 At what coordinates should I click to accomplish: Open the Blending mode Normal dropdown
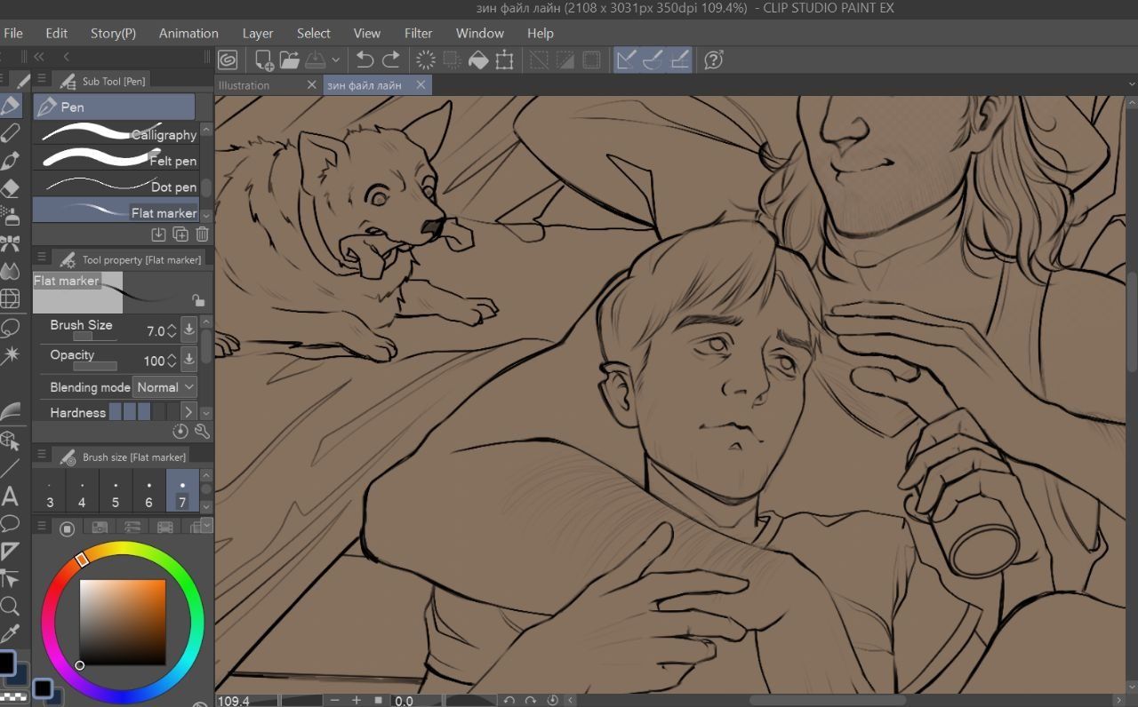pos(165,387)
